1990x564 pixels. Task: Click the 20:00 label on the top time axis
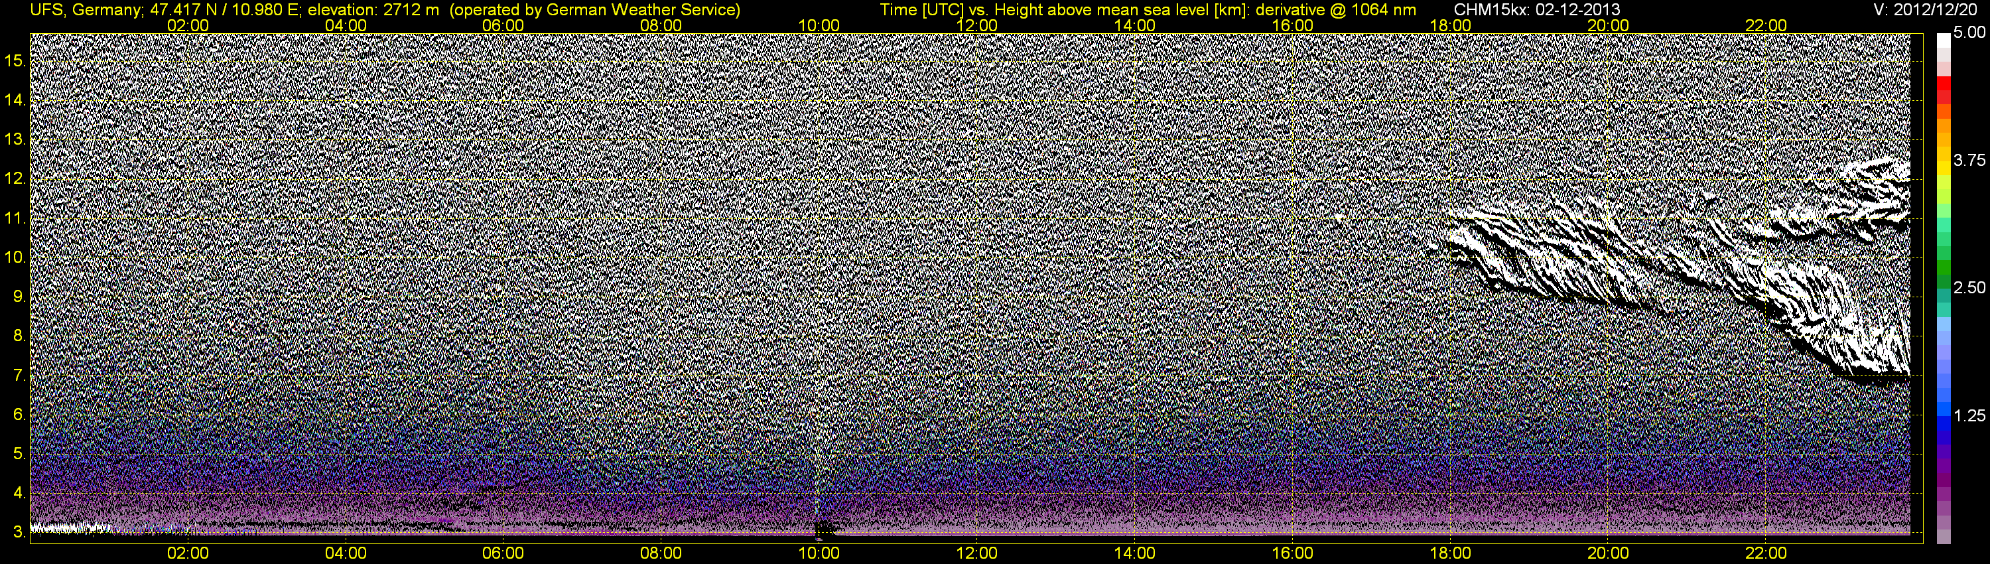[x=1609, y=25]
